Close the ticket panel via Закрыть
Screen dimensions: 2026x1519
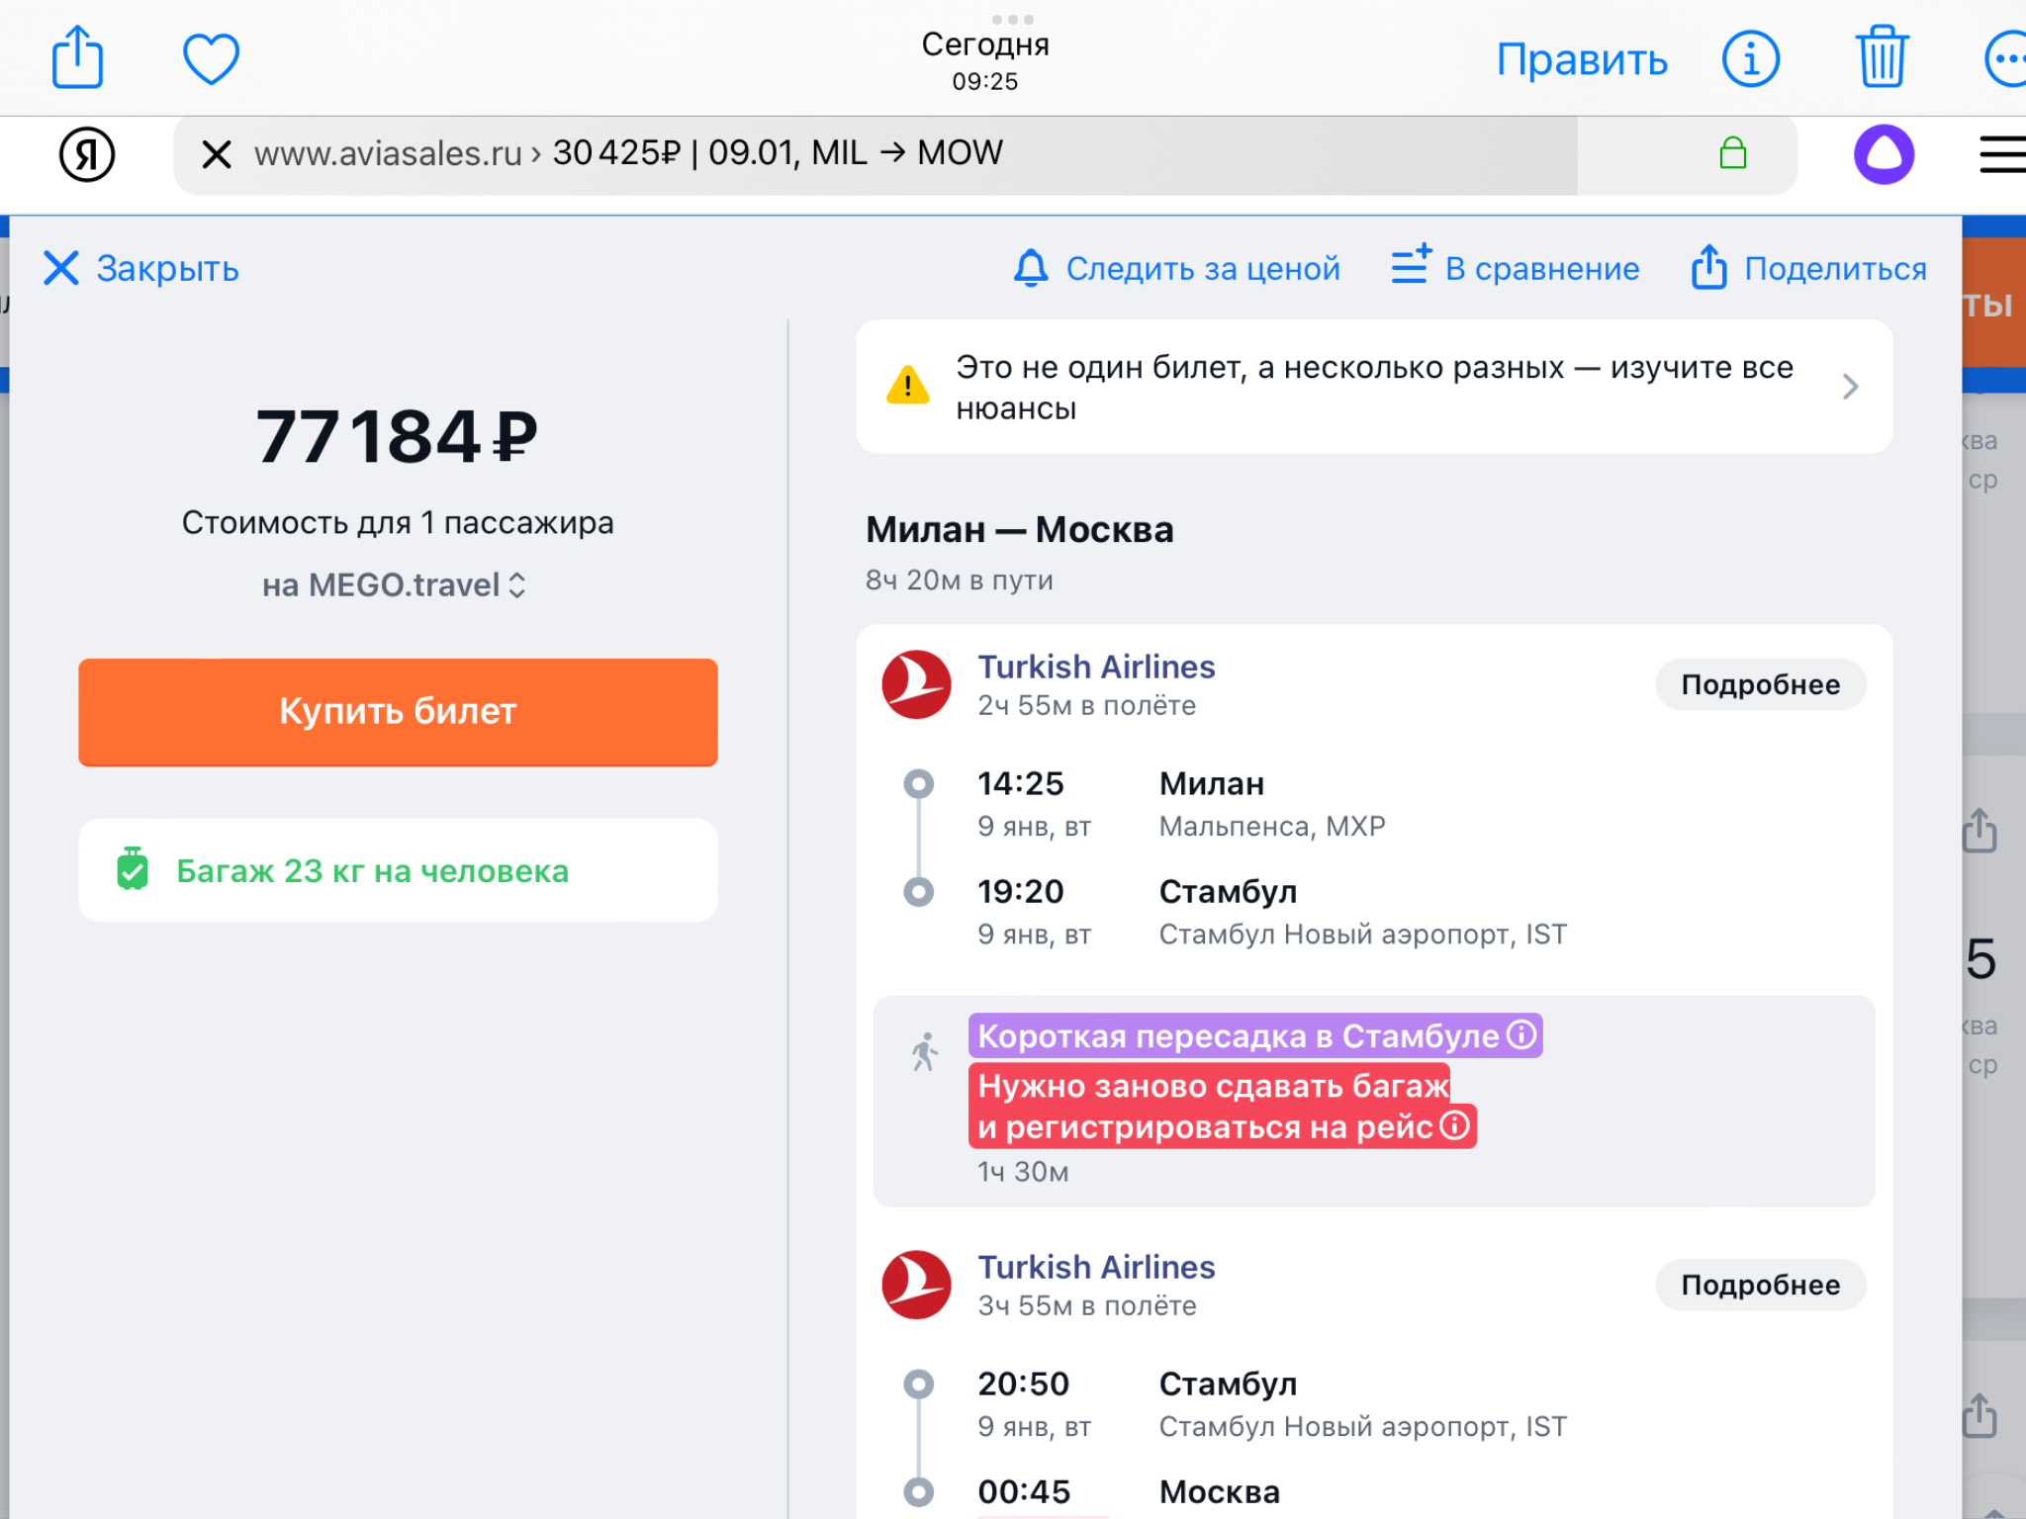[140, 268]
